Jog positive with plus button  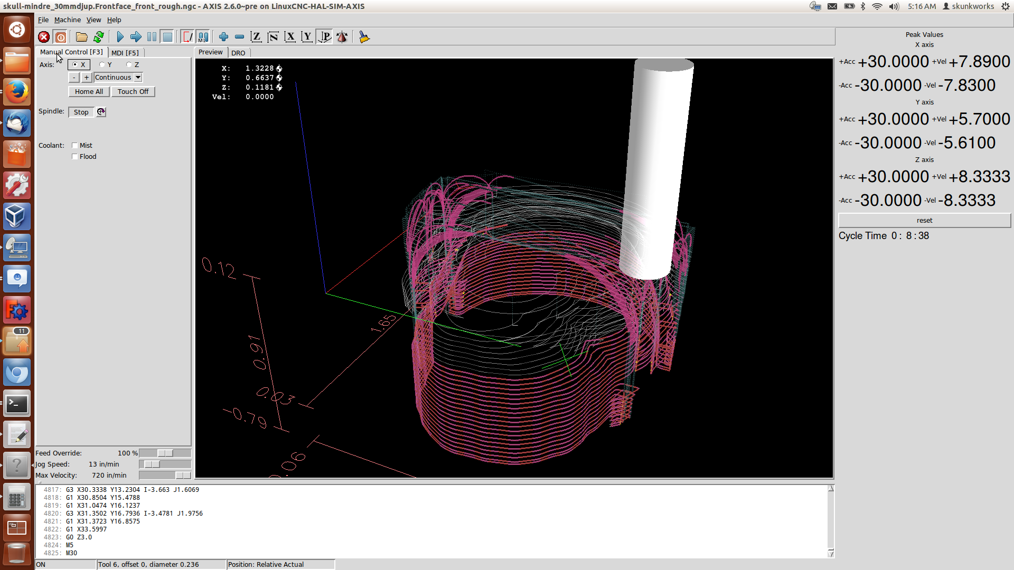[87, 78]
